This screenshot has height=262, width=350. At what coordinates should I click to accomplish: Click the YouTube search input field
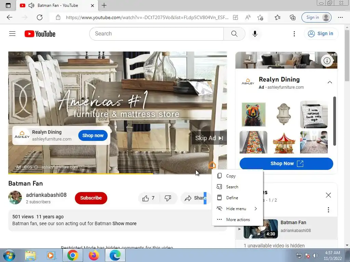coord(157,34)
